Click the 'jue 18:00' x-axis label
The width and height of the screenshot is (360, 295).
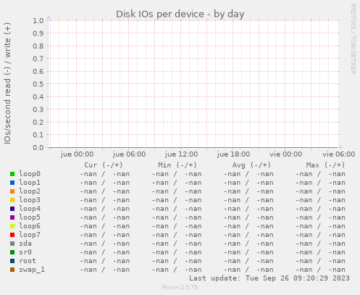point(233,154)
